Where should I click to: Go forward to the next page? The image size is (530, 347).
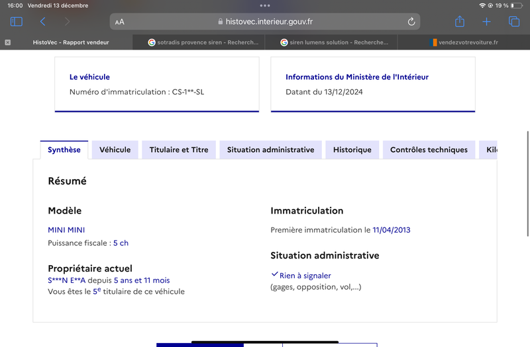click(x=67, y=22)
